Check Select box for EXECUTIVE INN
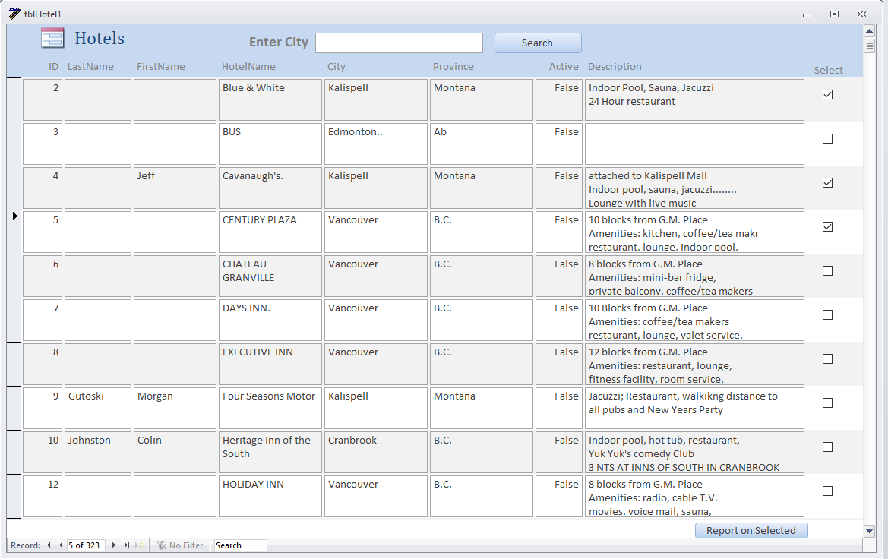Screen dimensions: 888x559 (827, 359)
